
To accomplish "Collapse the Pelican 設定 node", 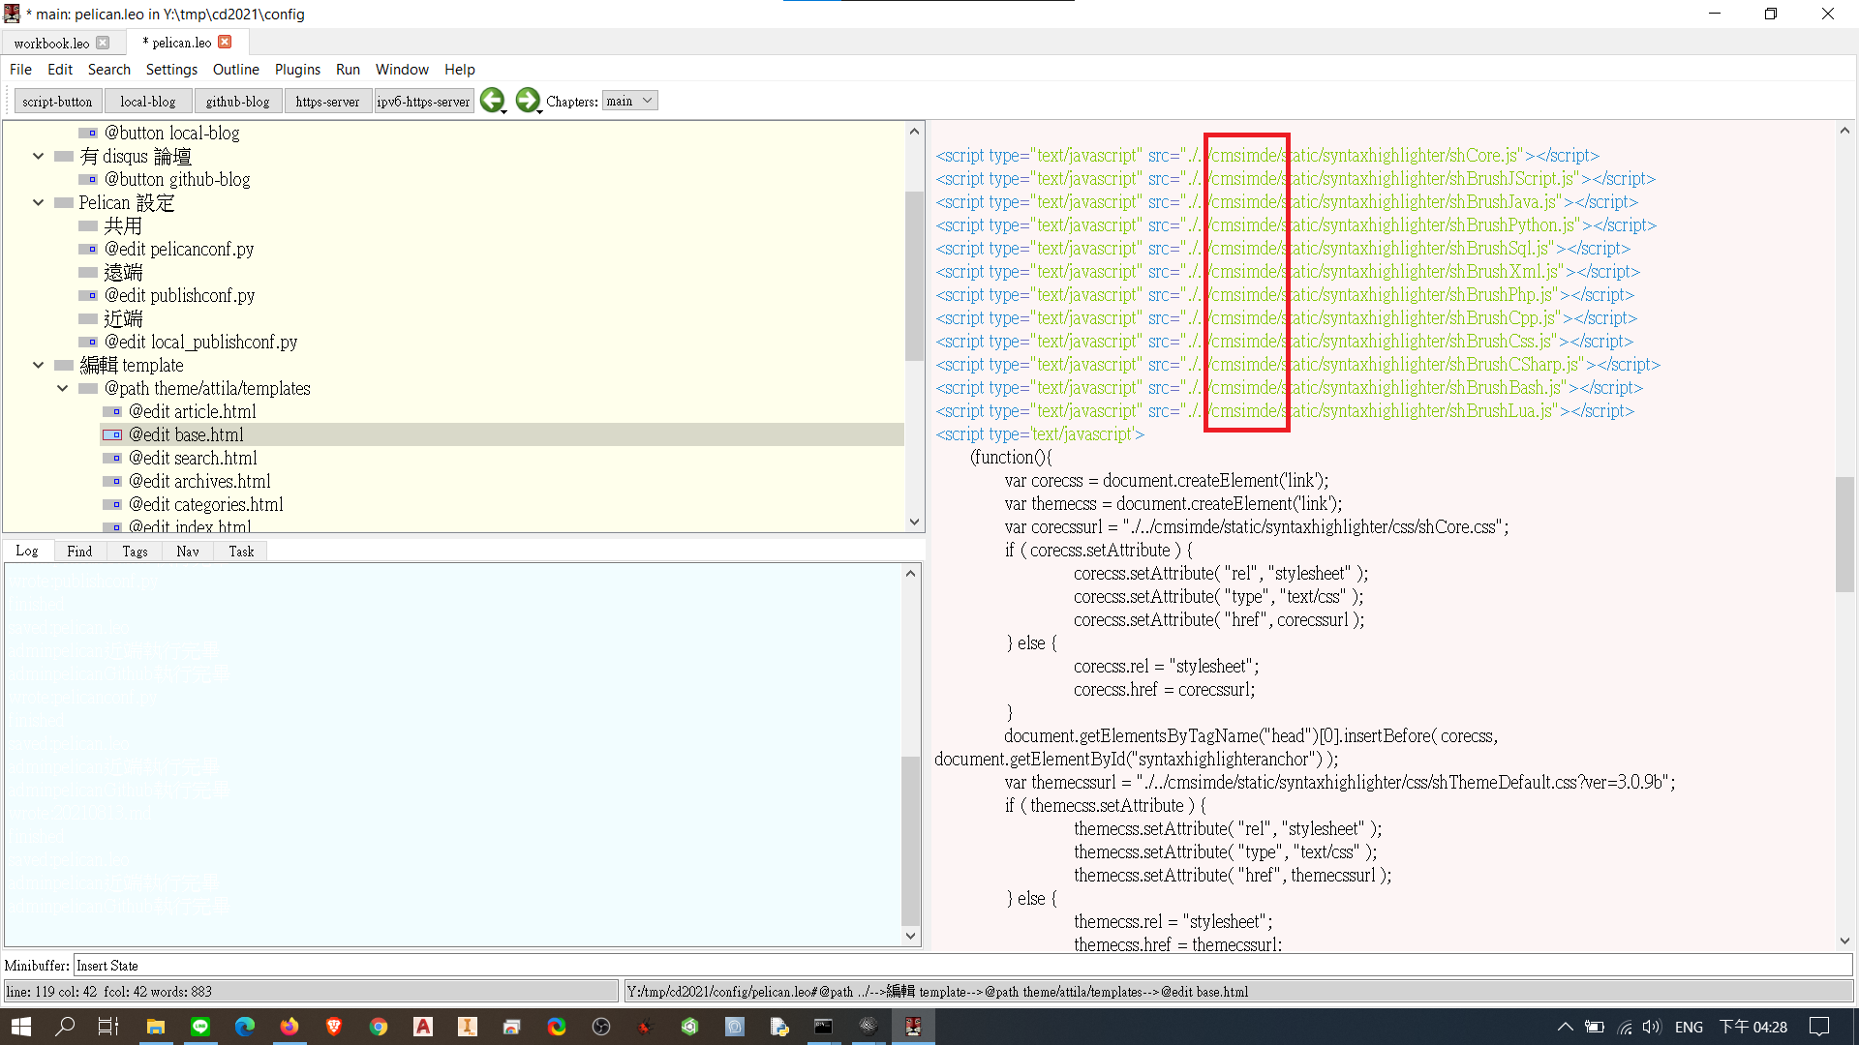I will pyautogui.click(x=39, y=202).
